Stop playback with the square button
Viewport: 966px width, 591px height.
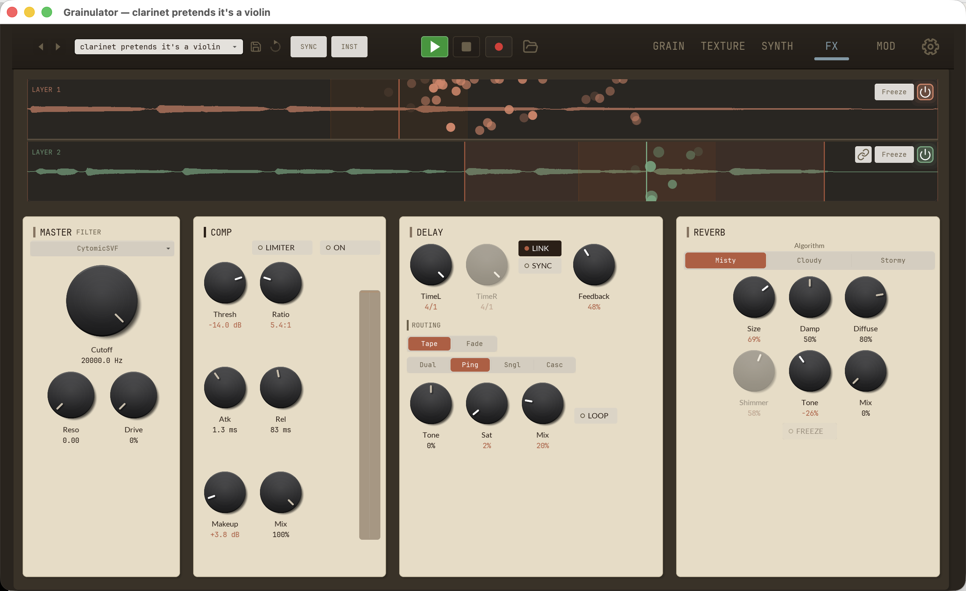tap(466, 47)
